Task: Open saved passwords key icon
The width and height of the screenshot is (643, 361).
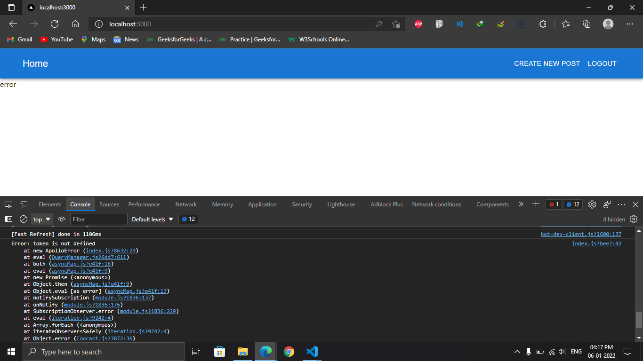Action: point(379,24)
